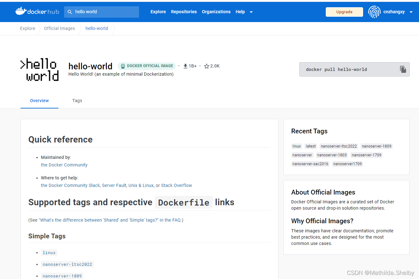Screen dimensions: 419x279
Task: Click the hello world image logo
Action: pos(39,70)
